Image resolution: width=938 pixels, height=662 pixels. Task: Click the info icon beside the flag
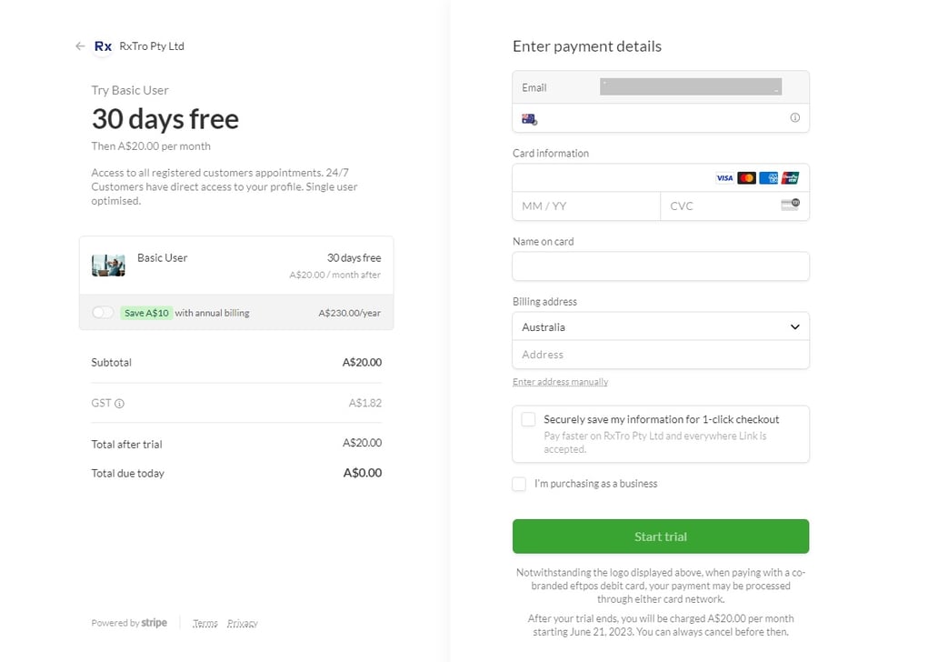pyautogui.click(x=793, y=118)
